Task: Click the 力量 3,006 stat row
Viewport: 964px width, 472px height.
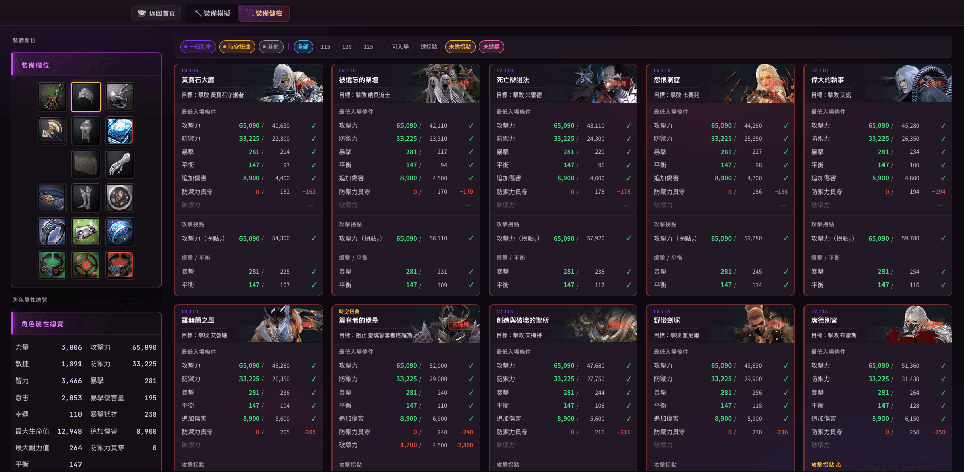Action: click(48, 347)
